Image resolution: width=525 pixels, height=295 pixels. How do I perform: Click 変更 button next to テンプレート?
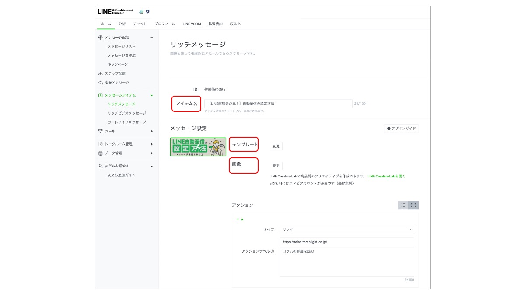(276, 146)
